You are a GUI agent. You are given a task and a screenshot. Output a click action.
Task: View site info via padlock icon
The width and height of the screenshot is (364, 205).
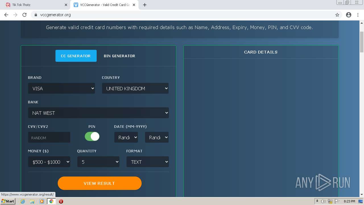pos(36,15)
